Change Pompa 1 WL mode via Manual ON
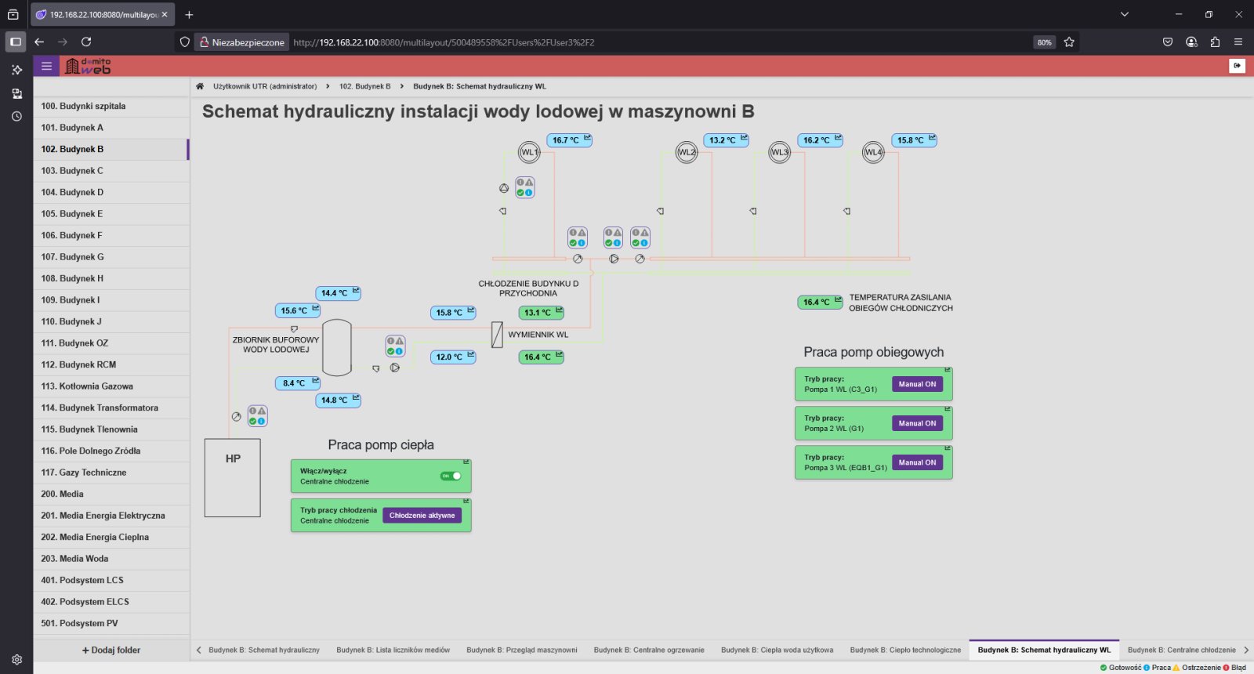1254x674 pixels. click(917, 384)
